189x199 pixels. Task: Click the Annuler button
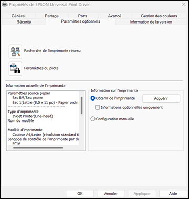pyautogui.click(x=111, y=194)
